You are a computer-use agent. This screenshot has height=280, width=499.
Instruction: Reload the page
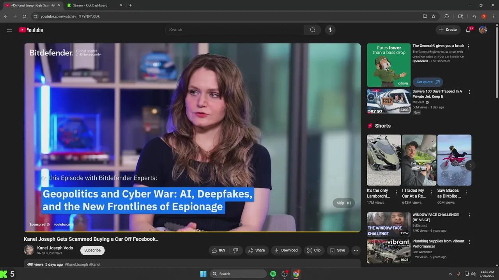pyautogui.click(x=24, y=16)
